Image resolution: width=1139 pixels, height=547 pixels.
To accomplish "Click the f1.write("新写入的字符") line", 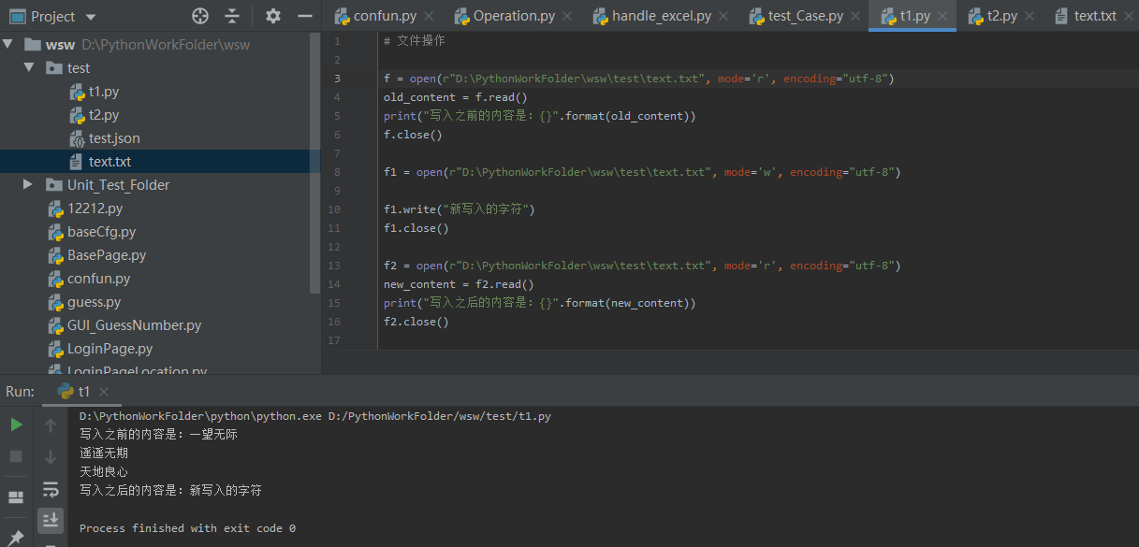I will click(459, 209).
